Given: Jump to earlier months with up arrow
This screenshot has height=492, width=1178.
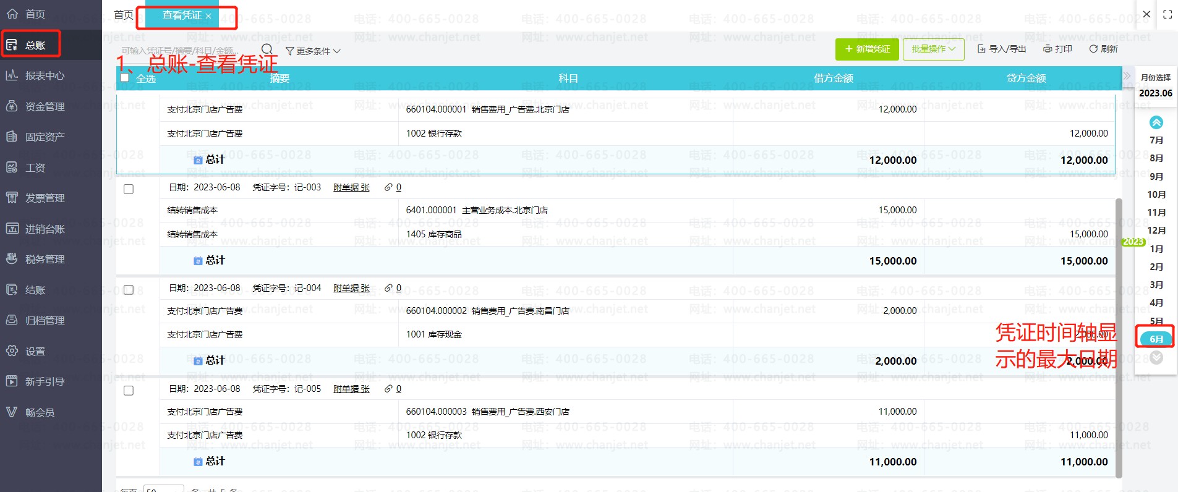Looking at the screenshot, I should [x=1156, y=122].
